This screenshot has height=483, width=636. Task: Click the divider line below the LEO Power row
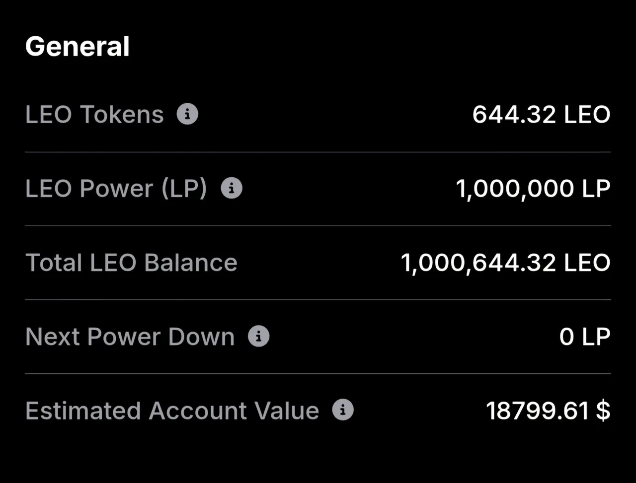[318, 225]
